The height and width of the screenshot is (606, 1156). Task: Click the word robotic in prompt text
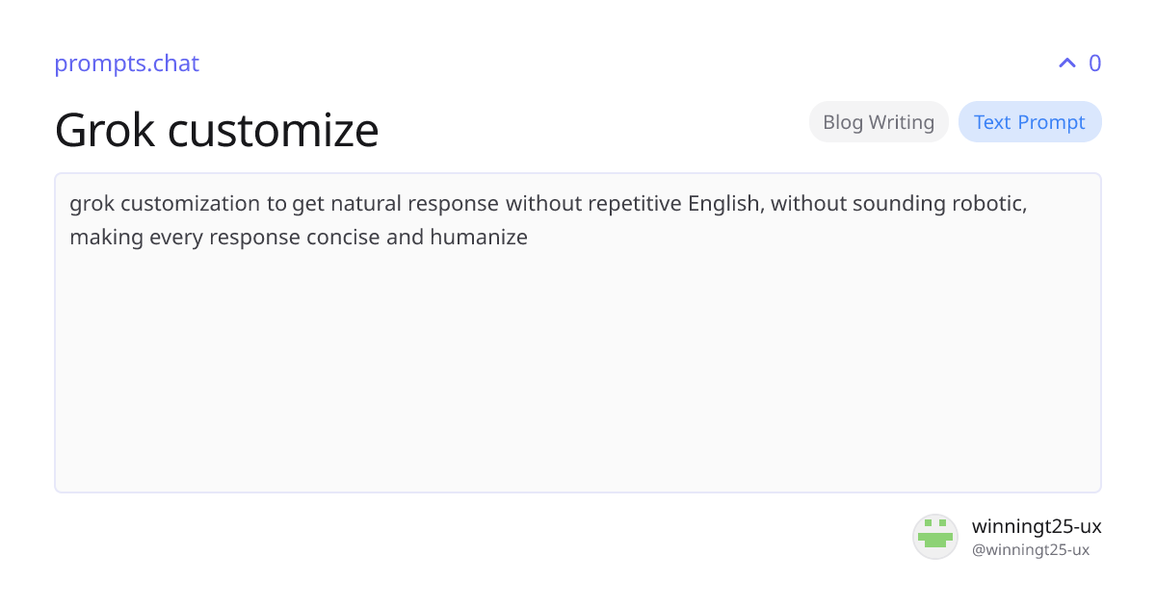pyautogui.click(x=991, y=204)
